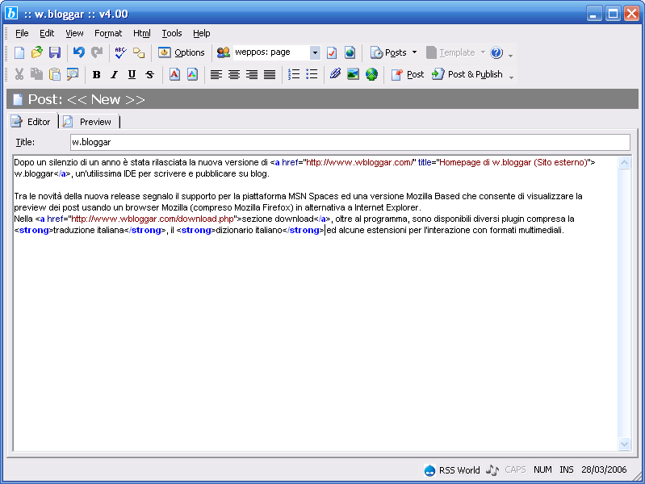Expand the second toolbar options chevron
Screen dimensions: 645x484
coord(511,77)
